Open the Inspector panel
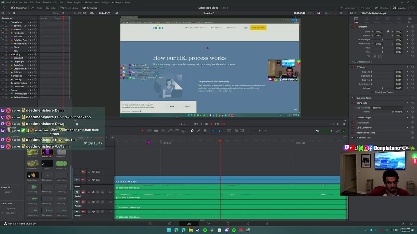Image resolution: width=417 pixels, height=234 pixels. (x=400, y=8)
